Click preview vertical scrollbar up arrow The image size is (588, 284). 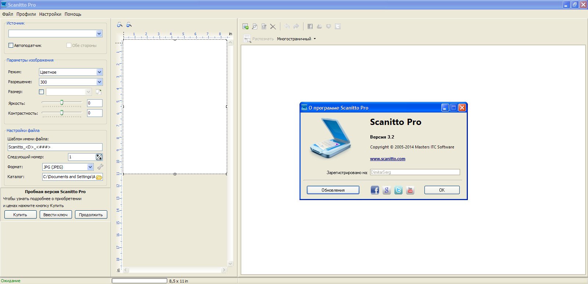coord(230,42)
